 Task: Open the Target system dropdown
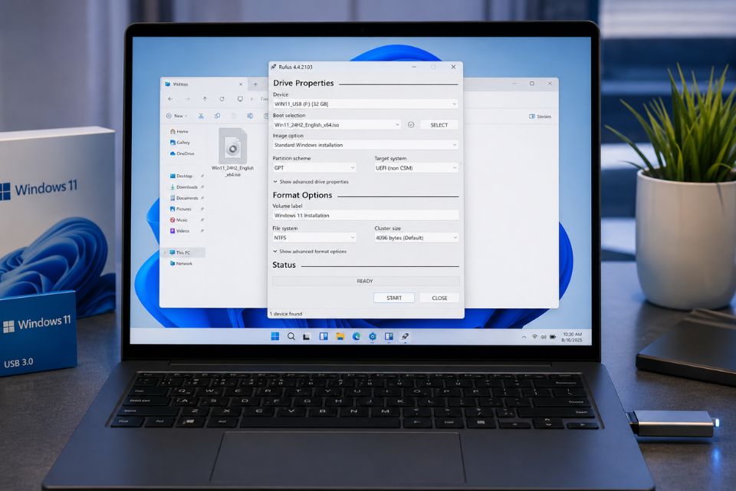coord(416,168)
